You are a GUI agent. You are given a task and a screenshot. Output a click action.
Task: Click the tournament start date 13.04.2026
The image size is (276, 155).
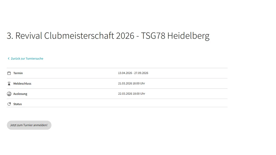pos(125,73)
